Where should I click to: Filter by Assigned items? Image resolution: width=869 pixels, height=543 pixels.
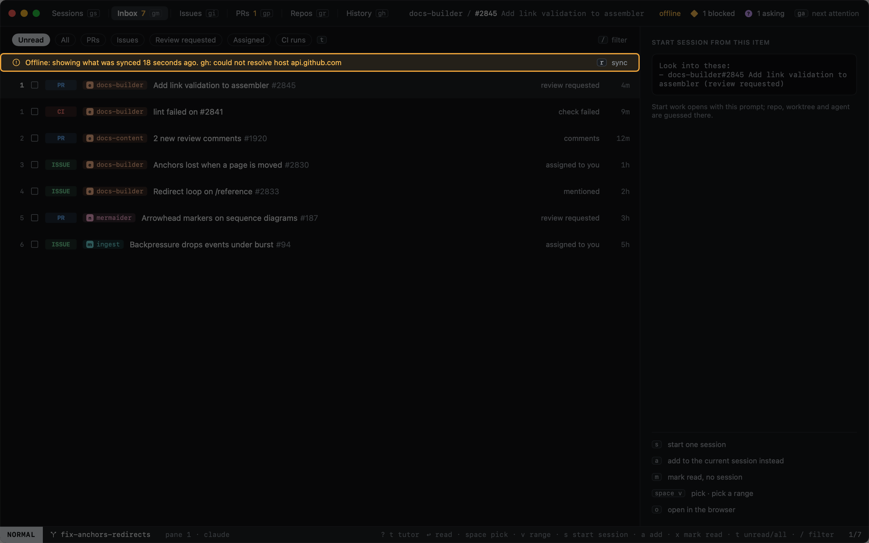(x=249, y=40)
